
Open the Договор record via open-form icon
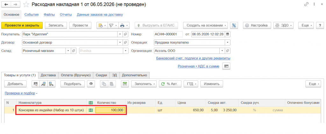coord(125,43)
